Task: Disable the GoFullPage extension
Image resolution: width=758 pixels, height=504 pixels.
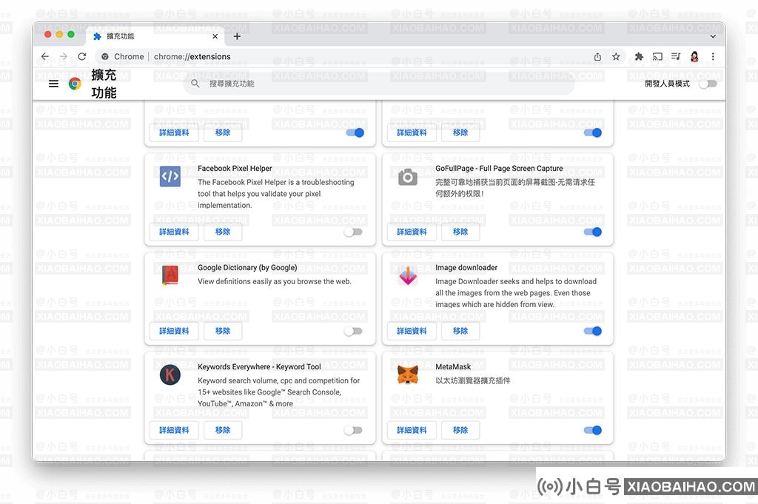Action: [593, 232]
